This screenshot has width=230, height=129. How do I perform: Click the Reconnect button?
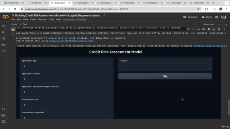209,24
